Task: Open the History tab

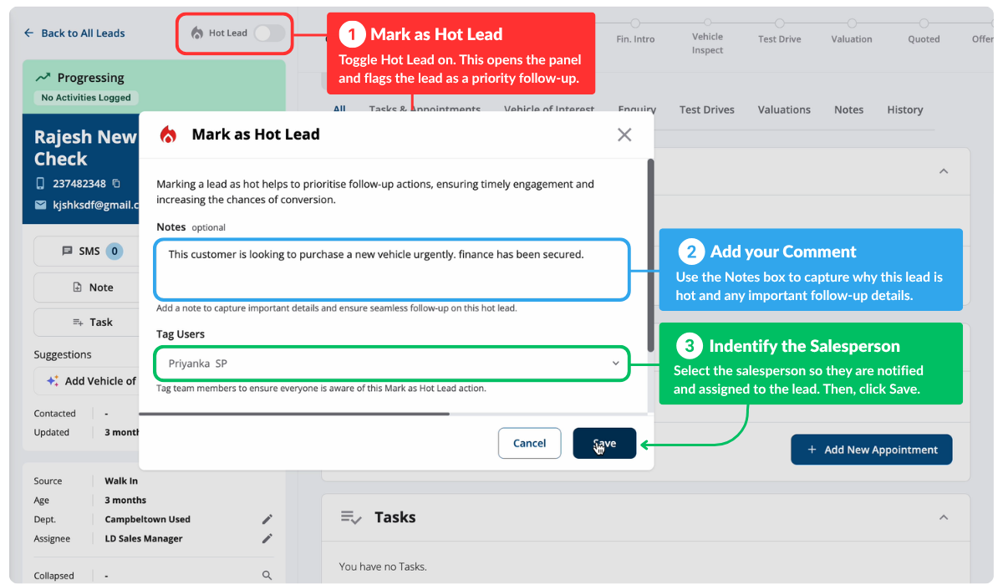Action: pyautogui.click(x=905, y=109)
